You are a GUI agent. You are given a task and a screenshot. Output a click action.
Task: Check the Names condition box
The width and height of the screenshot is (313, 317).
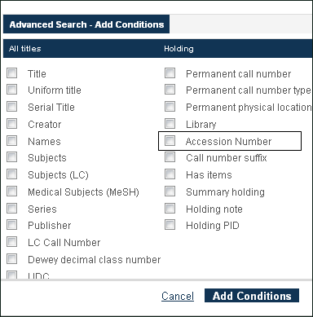(12, 141)
